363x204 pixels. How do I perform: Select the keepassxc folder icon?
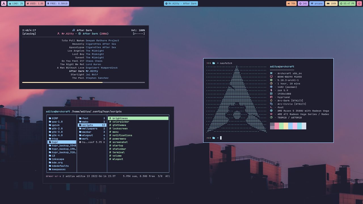[50, 169]
